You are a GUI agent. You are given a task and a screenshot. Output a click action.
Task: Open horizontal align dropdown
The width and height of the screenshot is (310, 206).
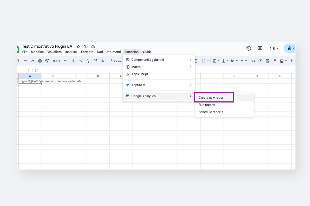tap(216, 61)
